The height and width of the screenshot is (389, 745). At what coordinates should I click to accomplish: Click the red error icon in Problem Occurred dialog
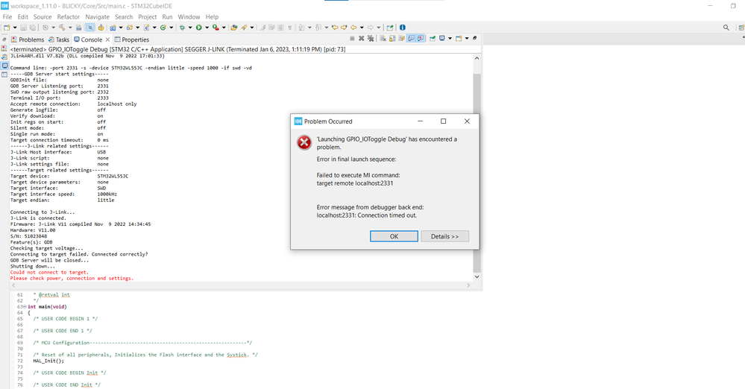tap(304, 142)
